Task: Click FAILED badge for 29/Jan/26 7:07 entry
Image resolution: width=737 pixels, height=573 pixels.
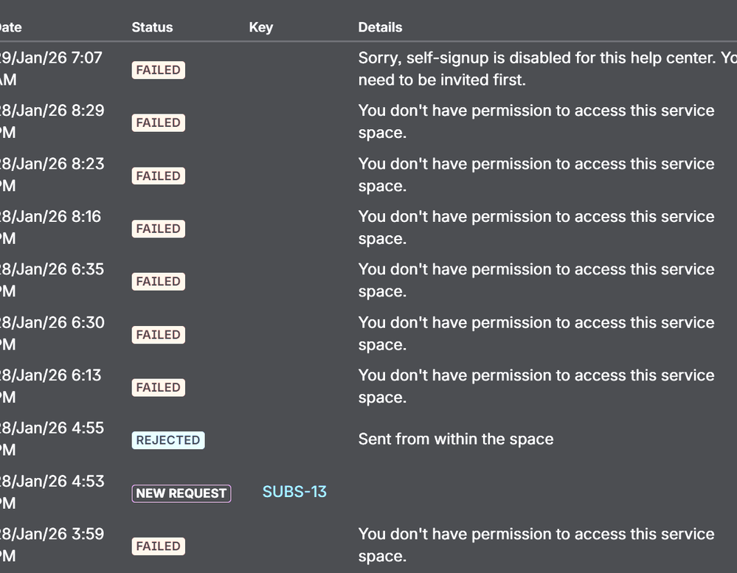Action: pos(158,70)
